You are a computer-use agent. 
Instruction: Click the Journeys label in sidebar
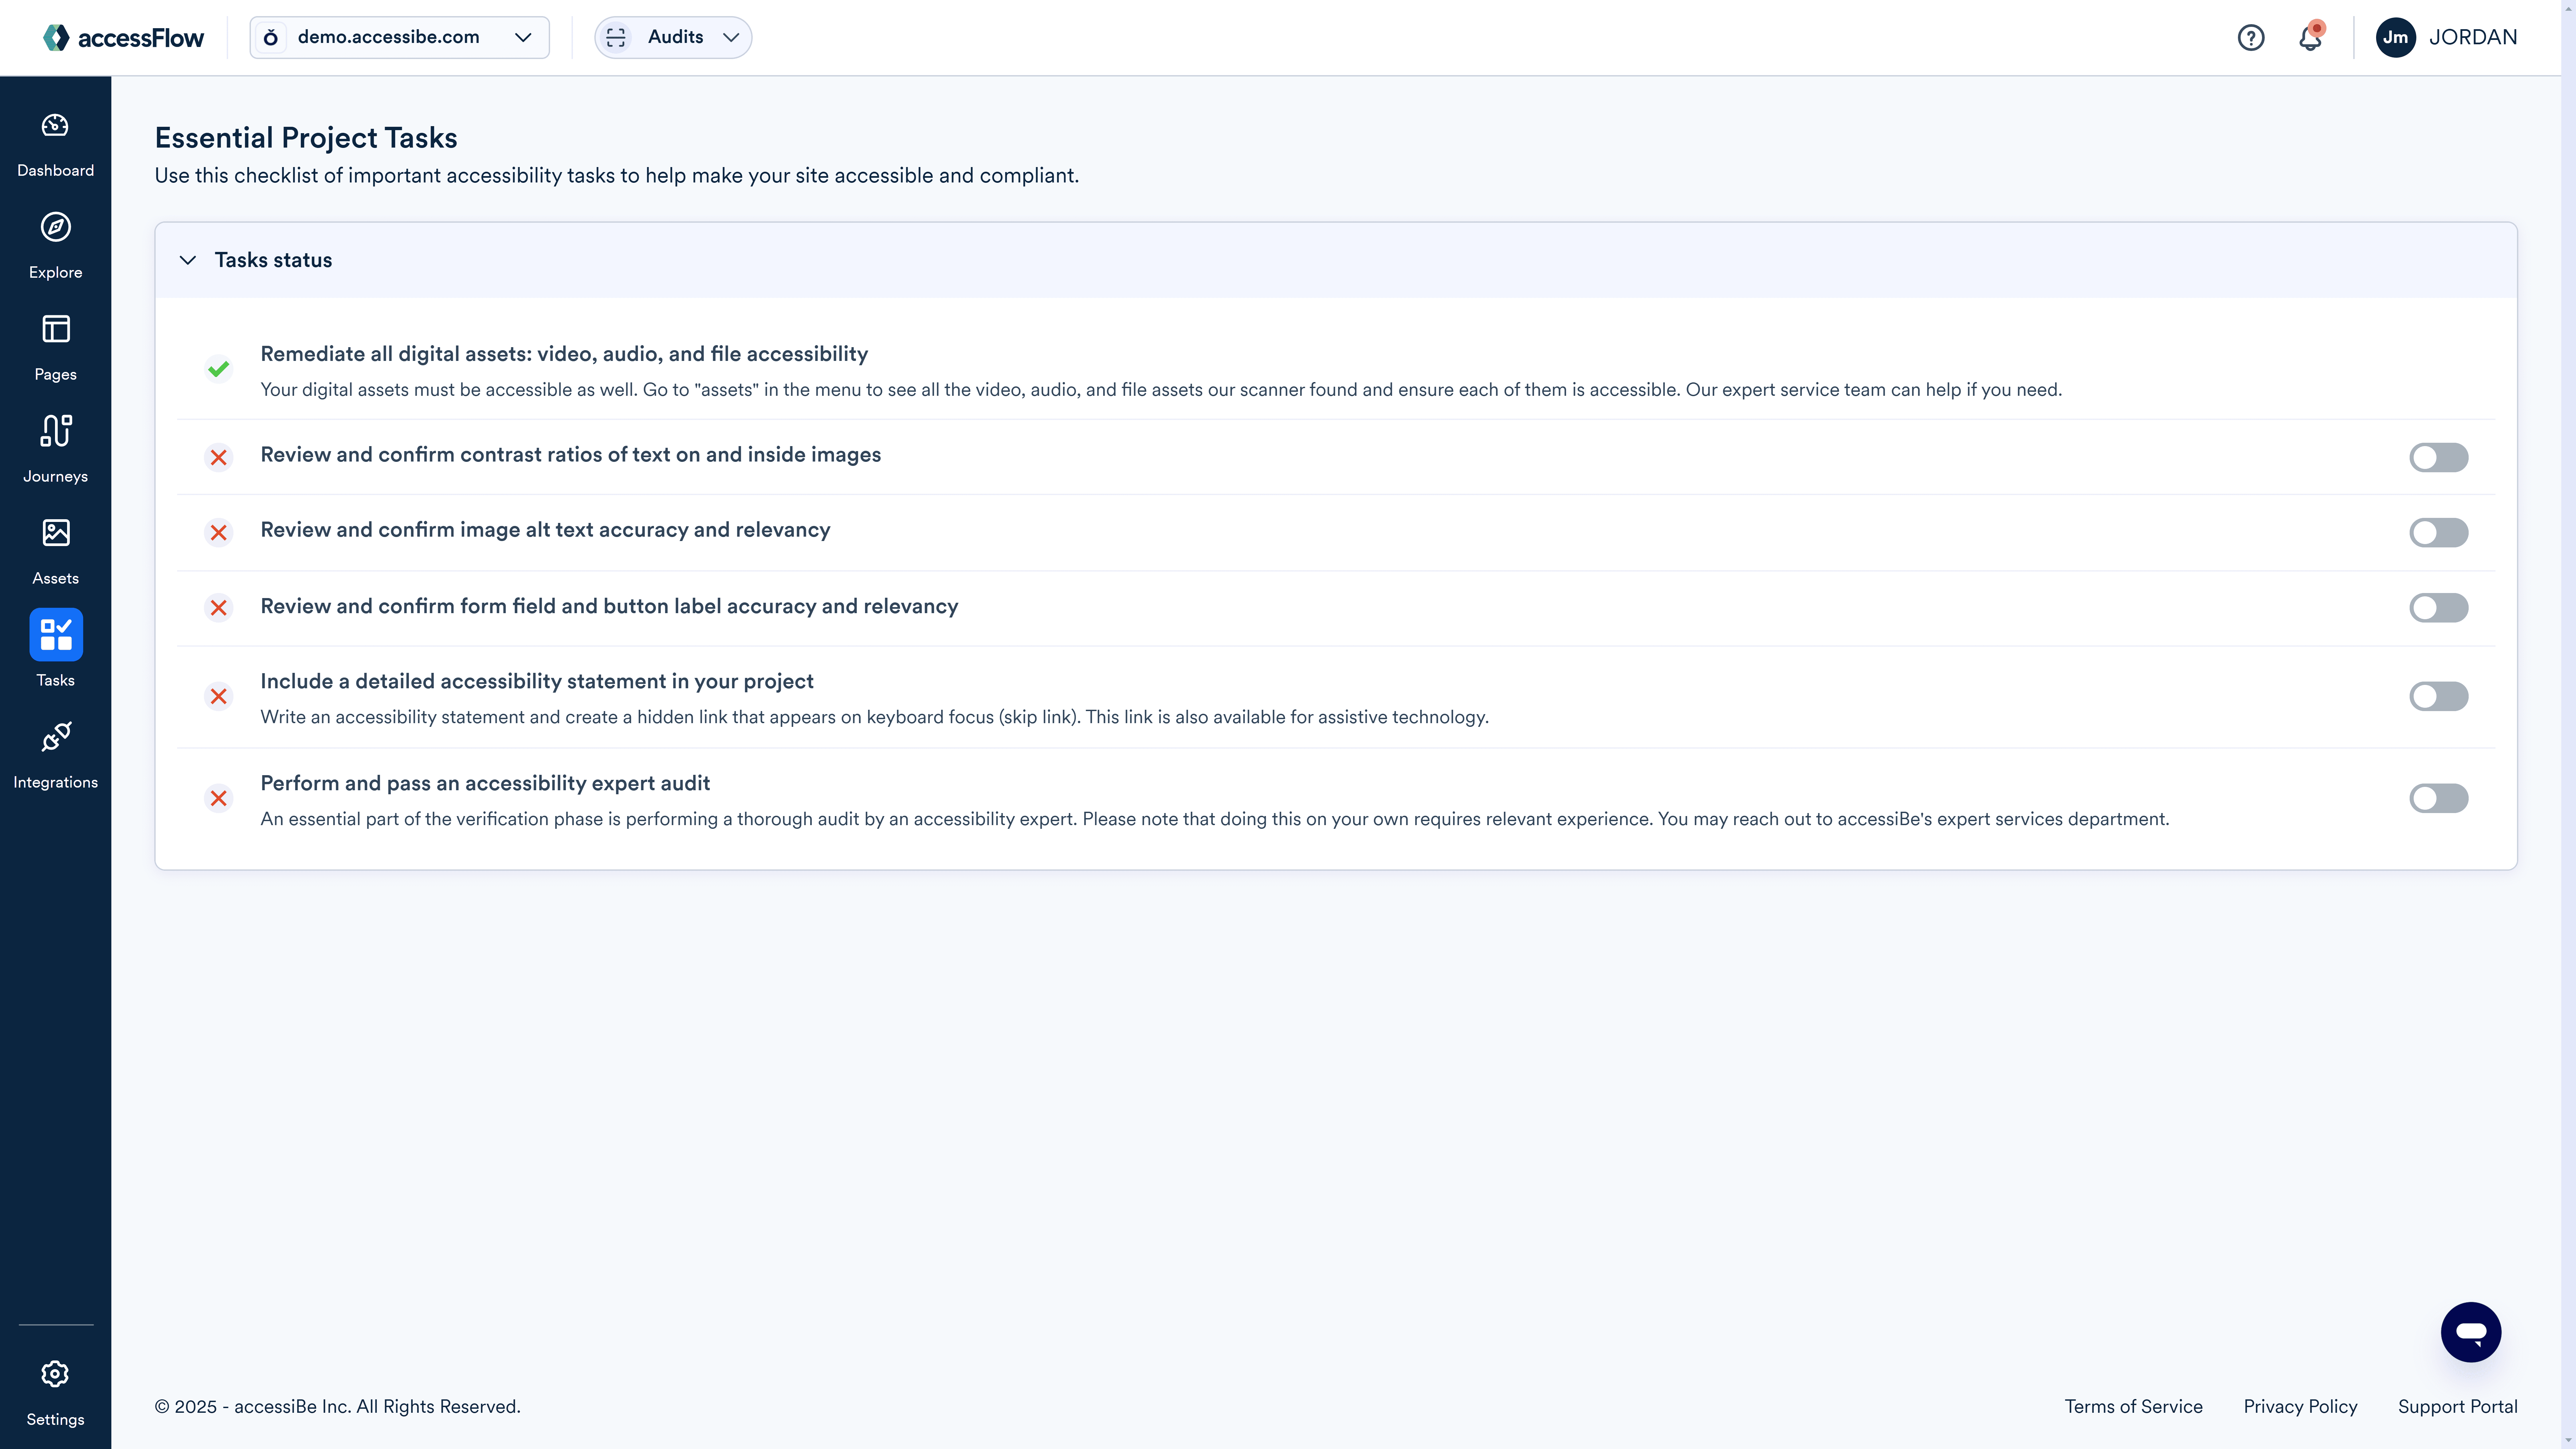point(56,477)
